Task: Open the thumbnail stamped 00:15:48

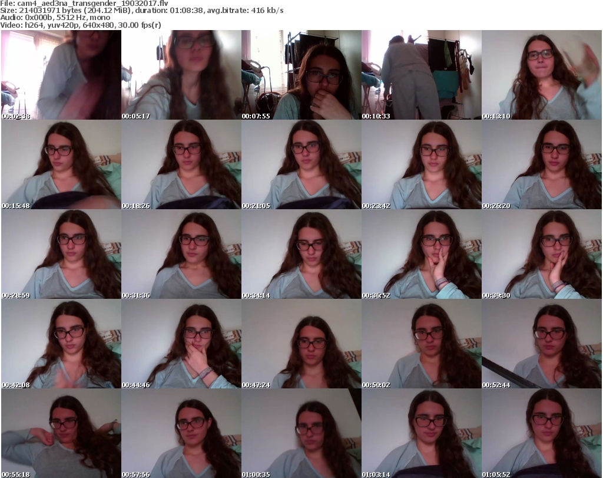Action: 61,164
